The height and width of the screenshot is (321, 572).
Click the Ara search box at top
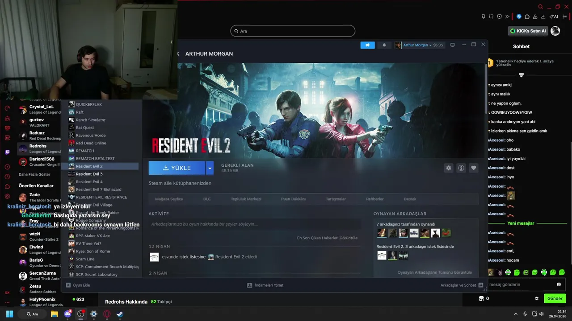tap(293, 31)
